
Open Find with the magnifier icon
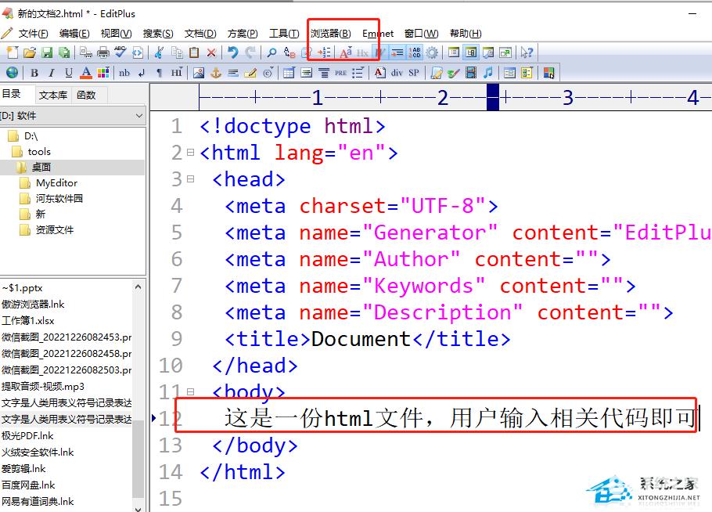pos(271,52)
